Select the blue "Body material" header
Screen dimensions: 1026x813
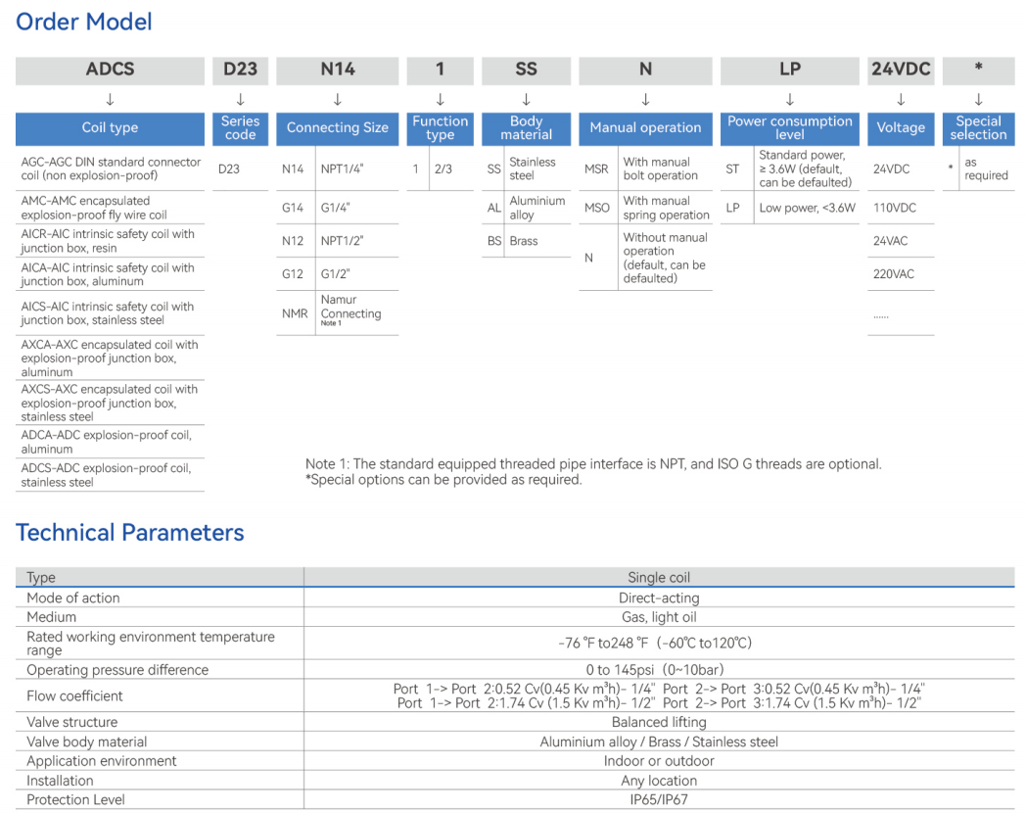[526, 128]
